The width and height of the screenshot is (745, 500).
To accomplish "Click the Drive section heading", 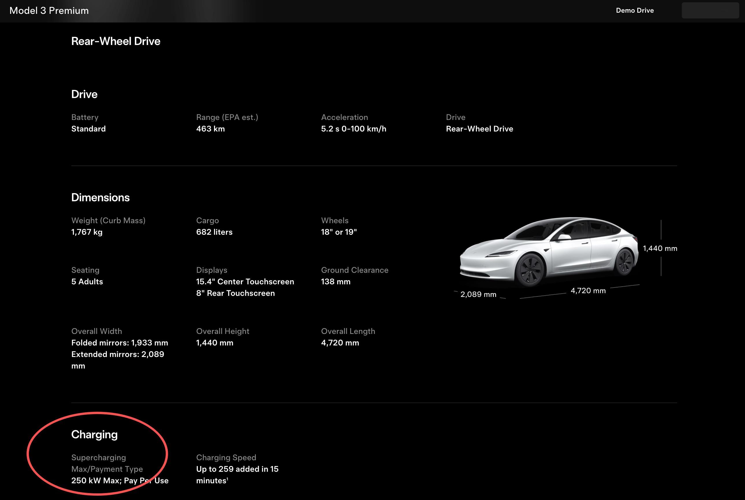I will [x=84, y=94].
